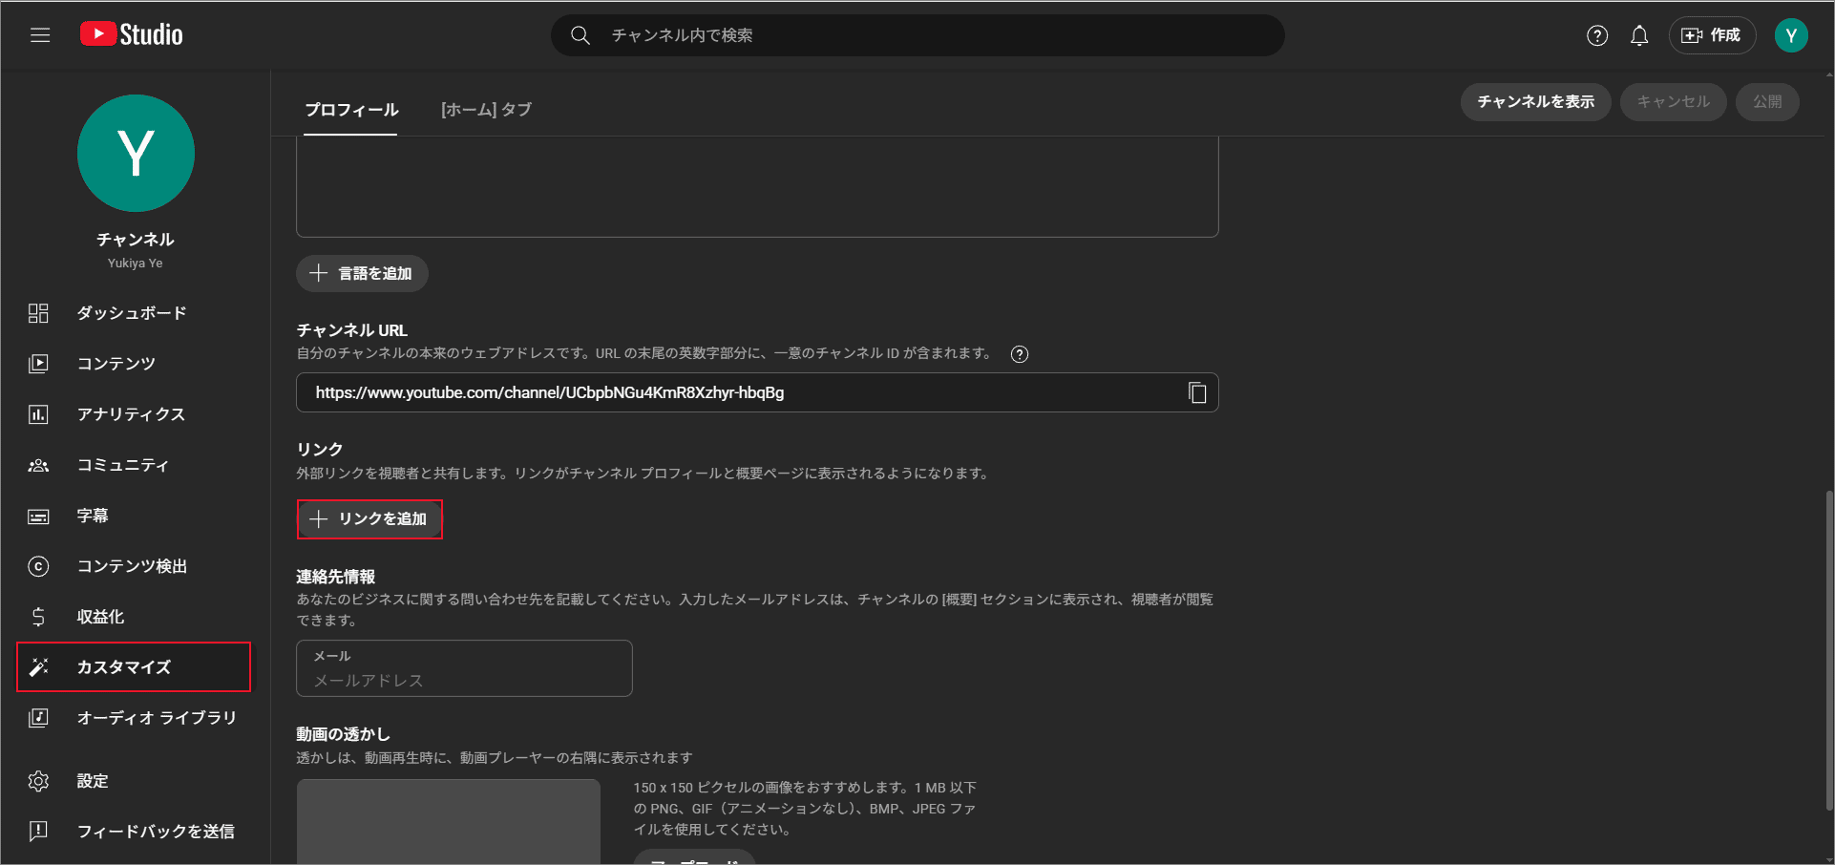
Task: Switch to the プロフィール tab
Action: point(350,110)
